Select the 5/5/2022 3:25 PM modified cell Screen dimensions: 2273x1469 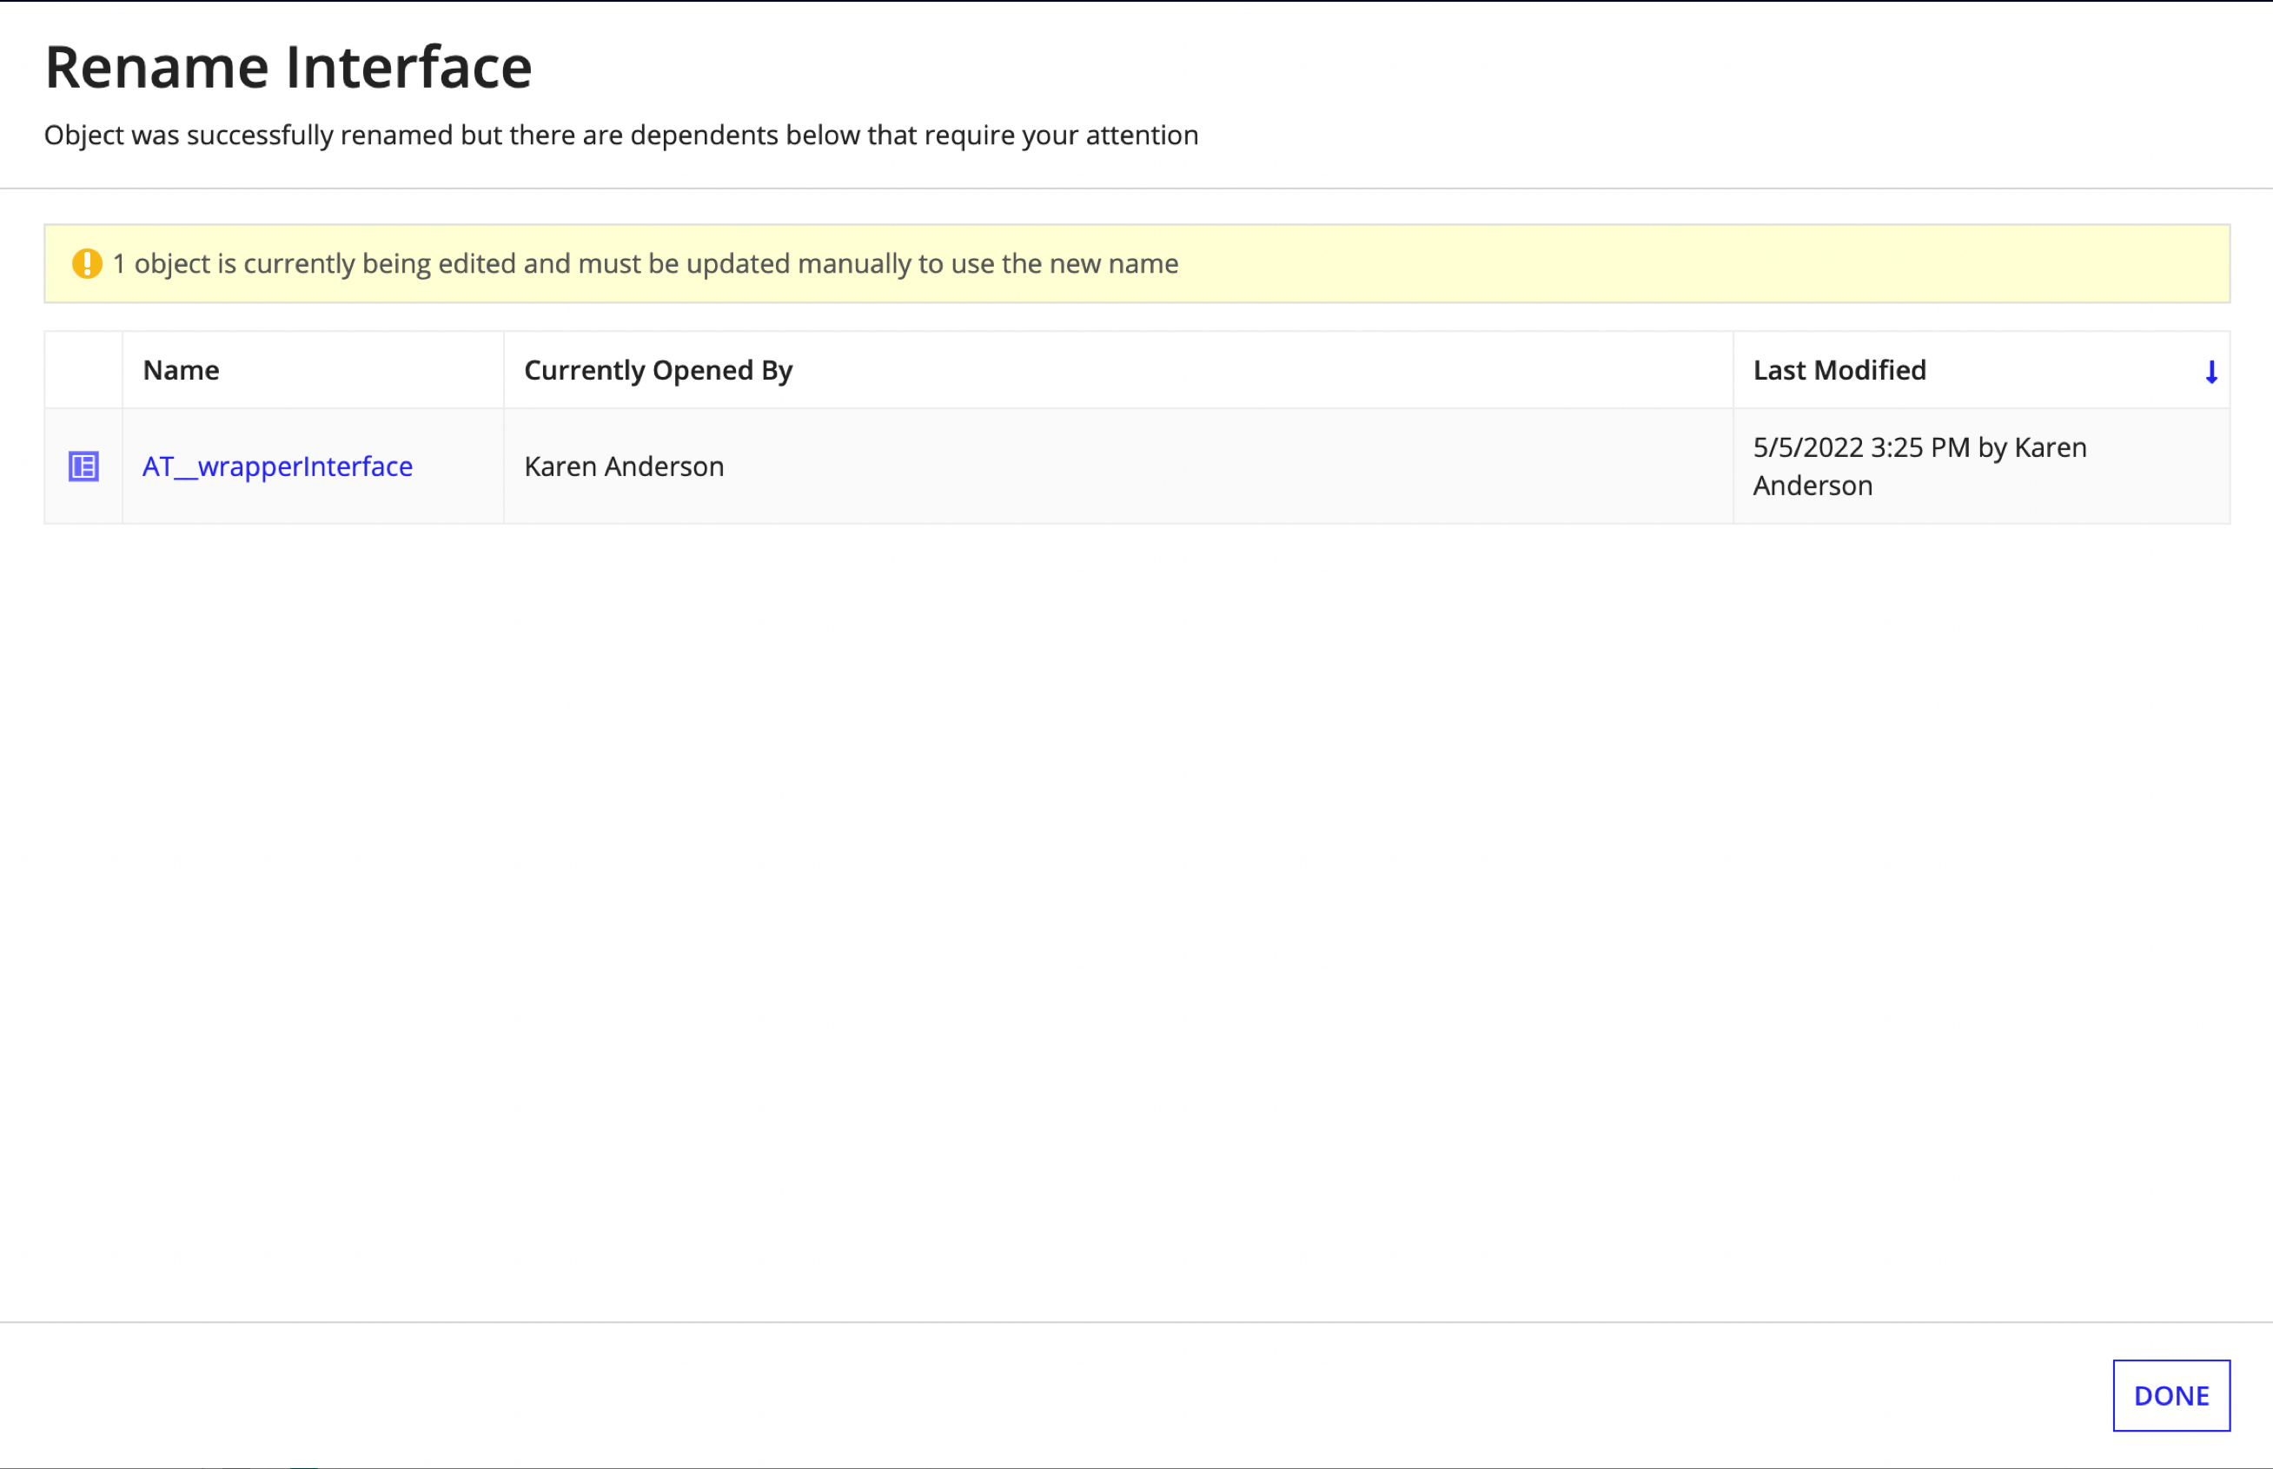pyautogui.click(x=1981, y=467)
